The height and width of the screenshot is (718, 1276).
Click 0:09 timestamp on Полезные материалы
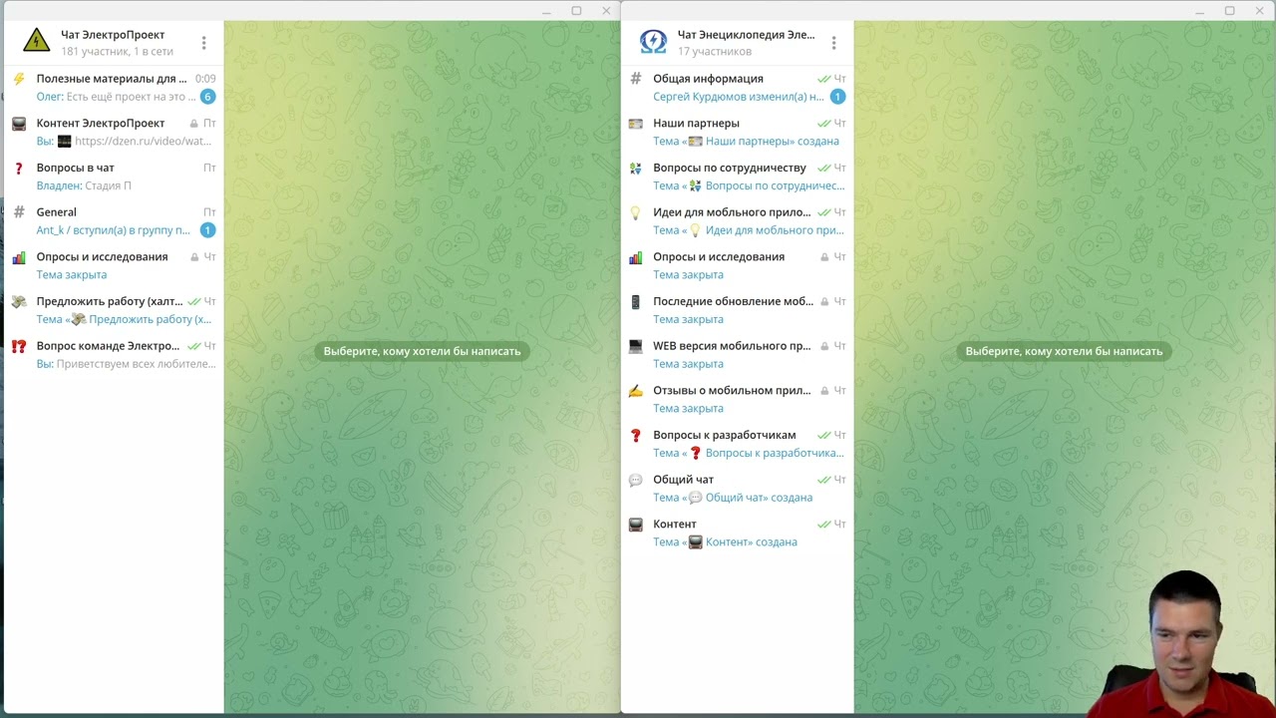click(x=205, y=79)
